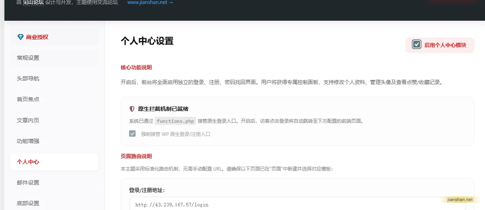Click the 个人中心设置 page heading
Screen dimensions: 485x210
[x=147, y=41]
